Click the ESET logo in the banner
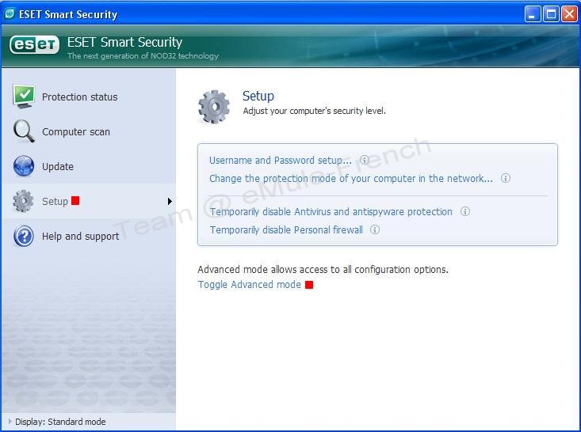 point(34,45)
